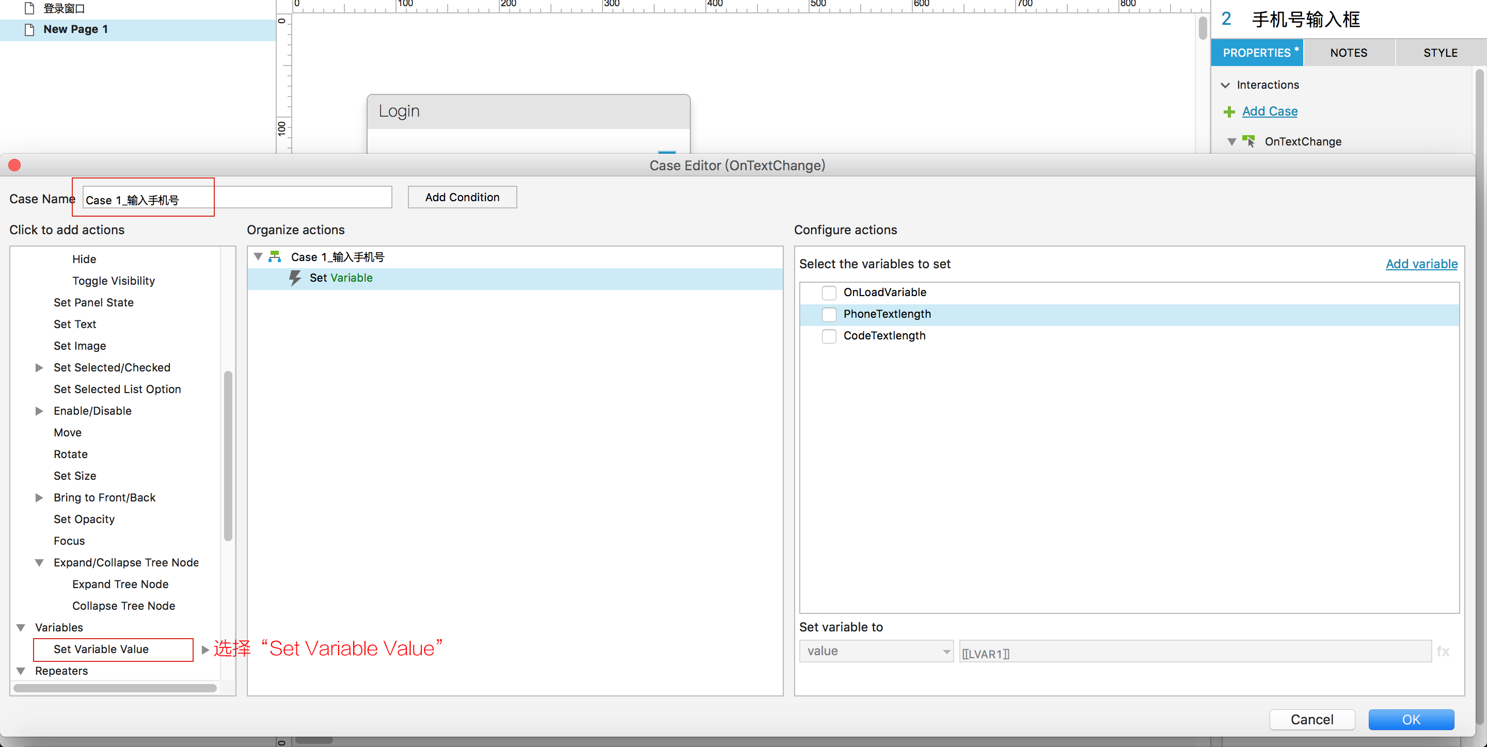Click the Case Name input field
This screenshot has width=1487, height=747.
click(x=238, y=197)
